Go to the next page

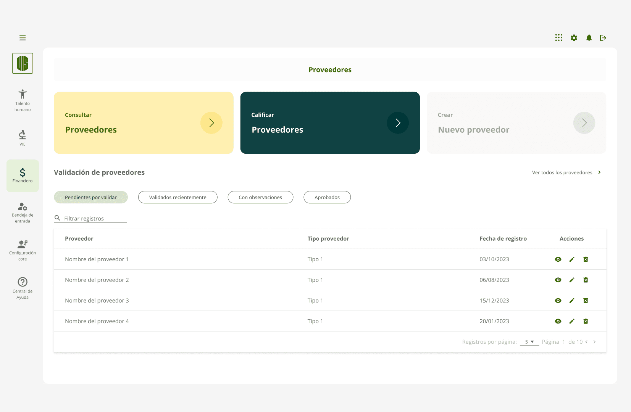(x=594, y=342)
